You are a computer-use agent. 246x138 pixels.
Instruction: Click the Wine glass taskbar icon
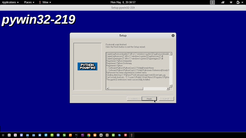[131, 135]
